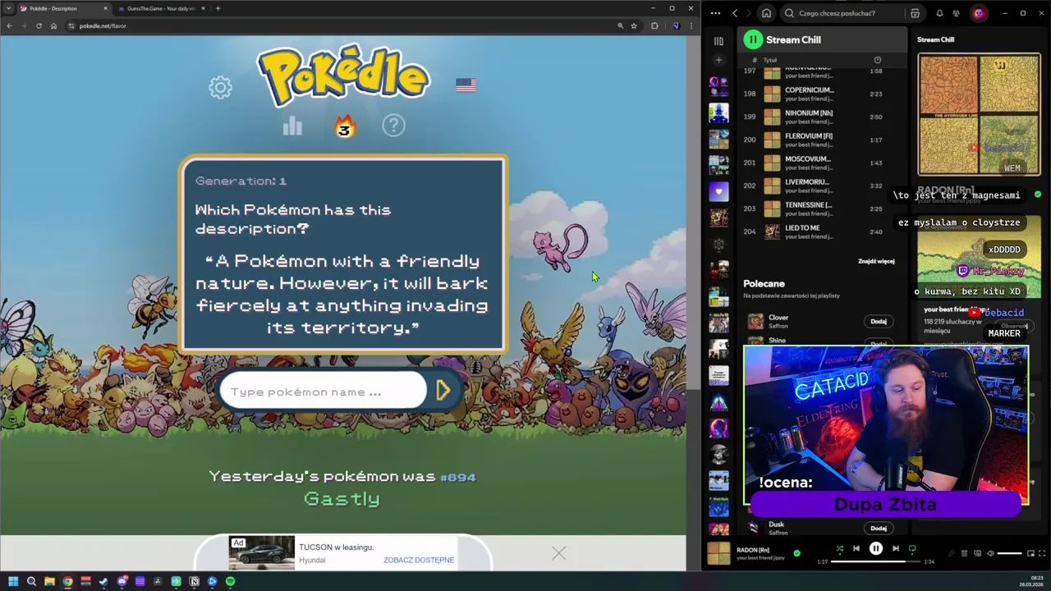Toggle the green saved-track checkmark
Viewport: 1051px width, 591px height.
click(796, 553)
